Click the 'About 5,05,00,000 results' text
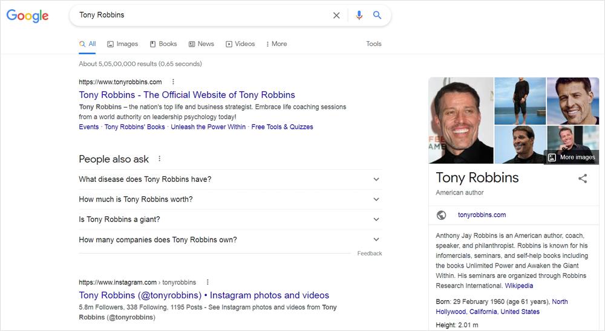 pos(140,64)
